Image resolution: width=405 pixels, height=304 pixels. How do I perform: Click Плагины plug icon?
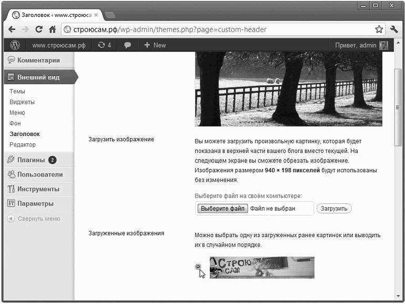pyautogui.click(x=11, y=159)
